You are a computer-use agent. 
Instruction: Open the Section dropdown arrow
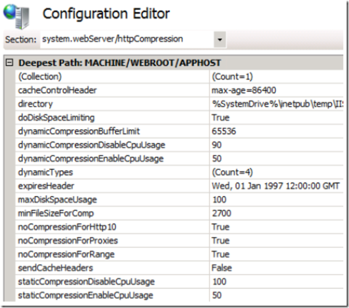point(219,40)
